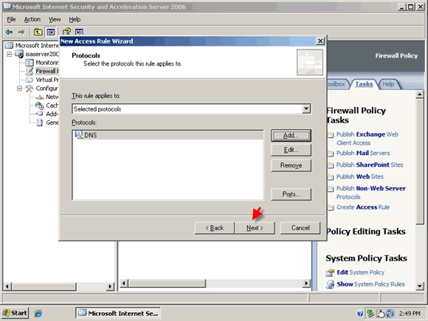Select the DNS row in Protocols list
428x321 pixels.
click(168, 135)
